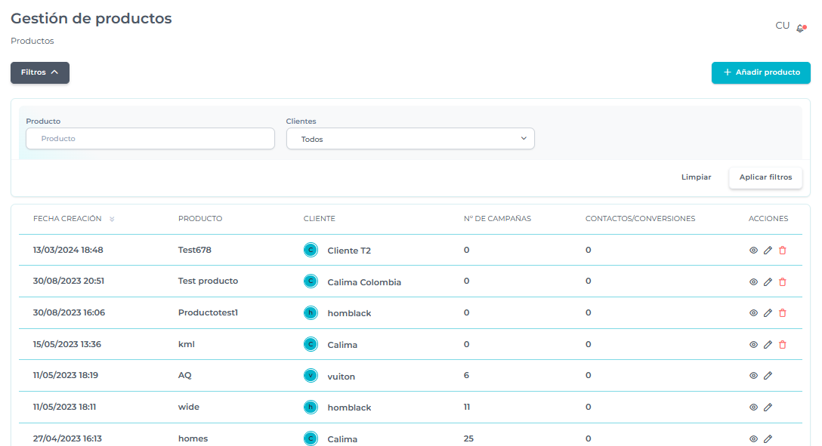Click the Añadir producto button

pos(760,72)
